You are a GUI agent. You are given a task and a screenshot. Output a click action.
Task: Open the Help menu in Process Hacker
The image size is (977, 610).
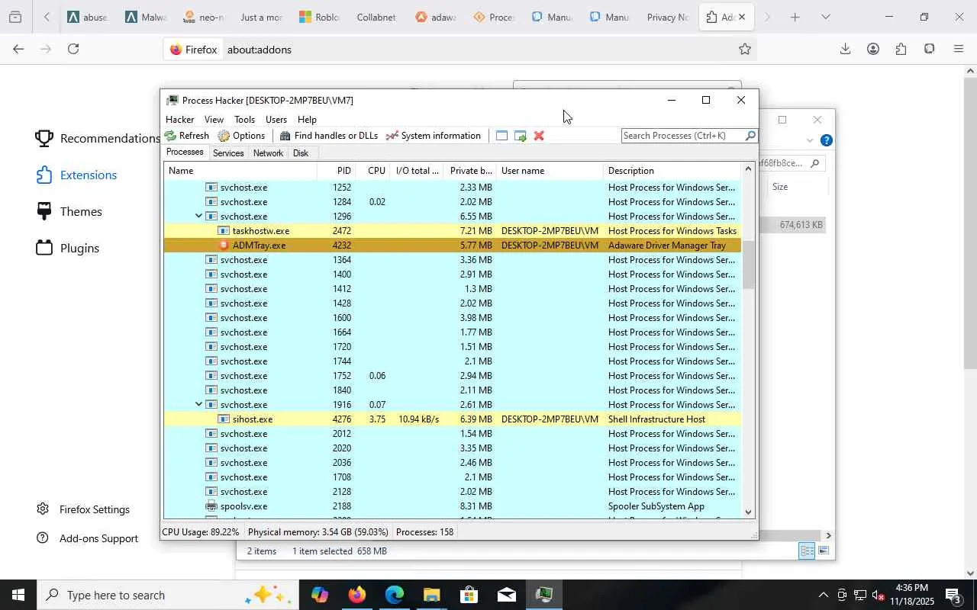coord(307,120)
